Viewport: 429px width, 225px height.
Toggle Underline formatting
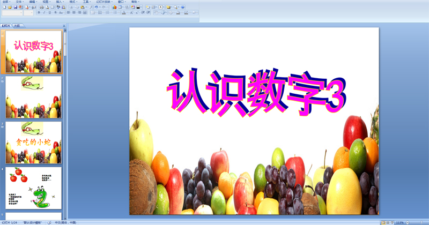[49, 12]
